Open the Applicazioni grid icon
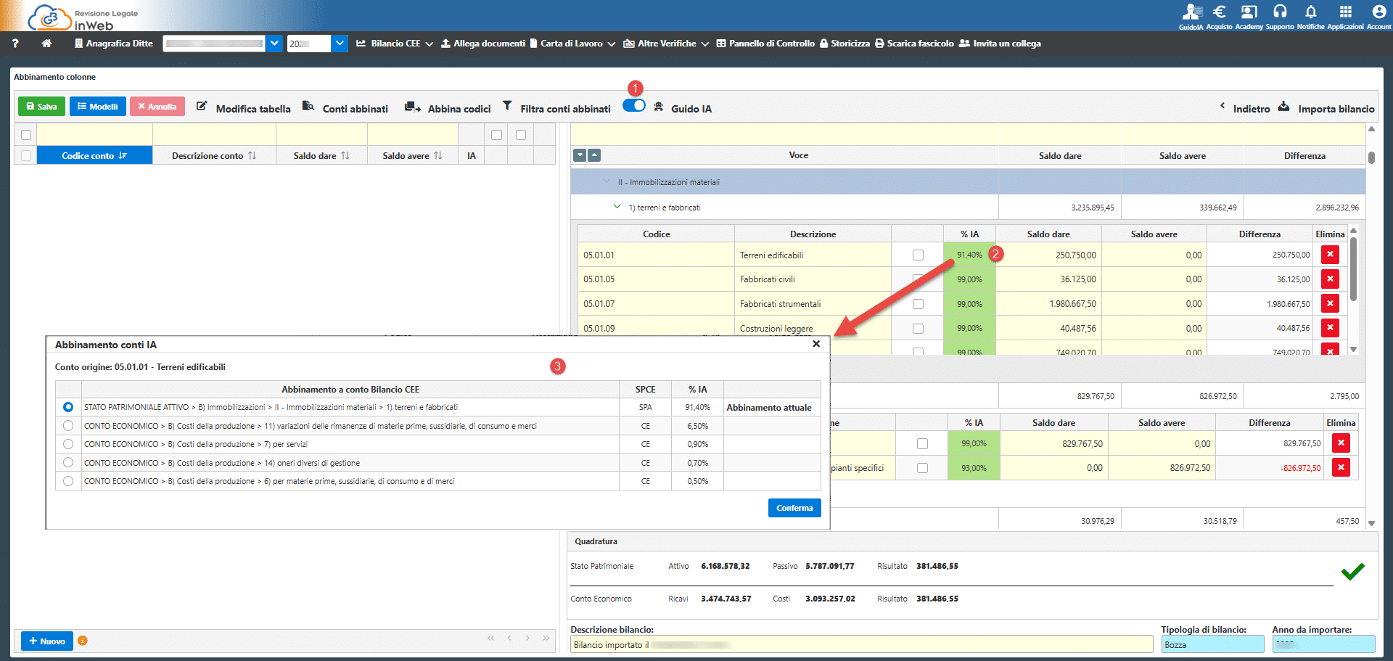1393x661 pixels. click(1346, 12)
